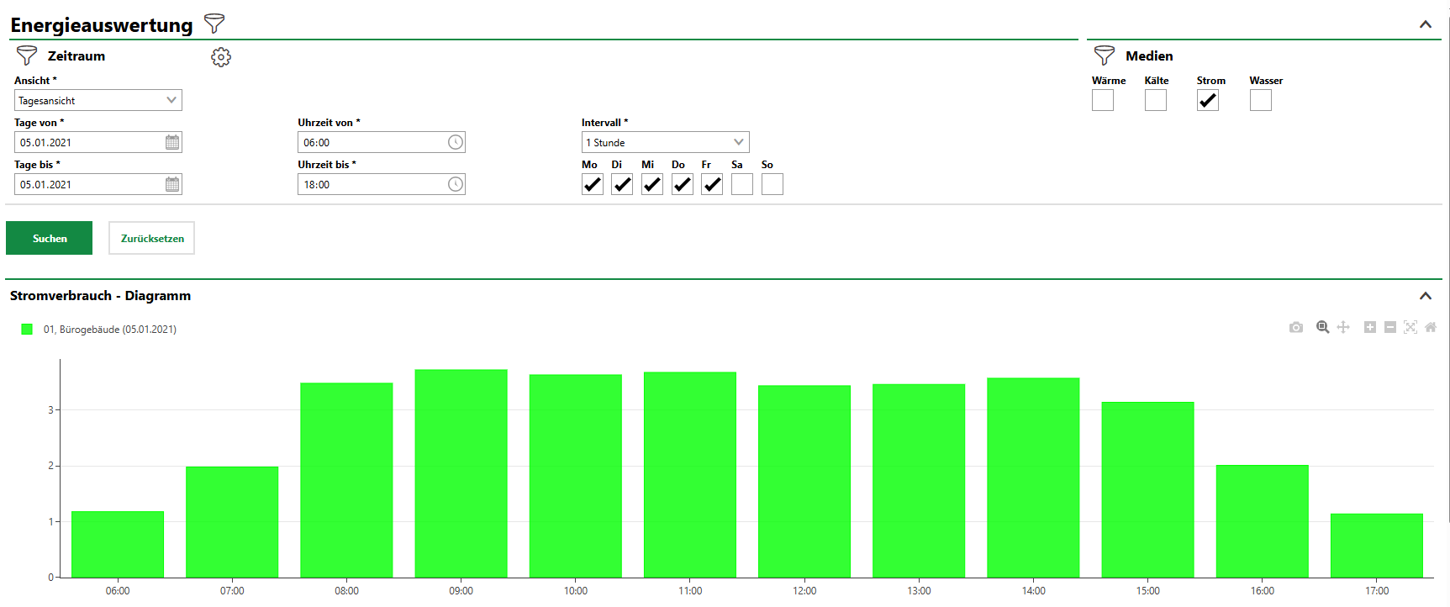Enable the Wasser checkbox
Image resolution: width=1450 pixels, height=607 pixels.
pos(1261,100)
